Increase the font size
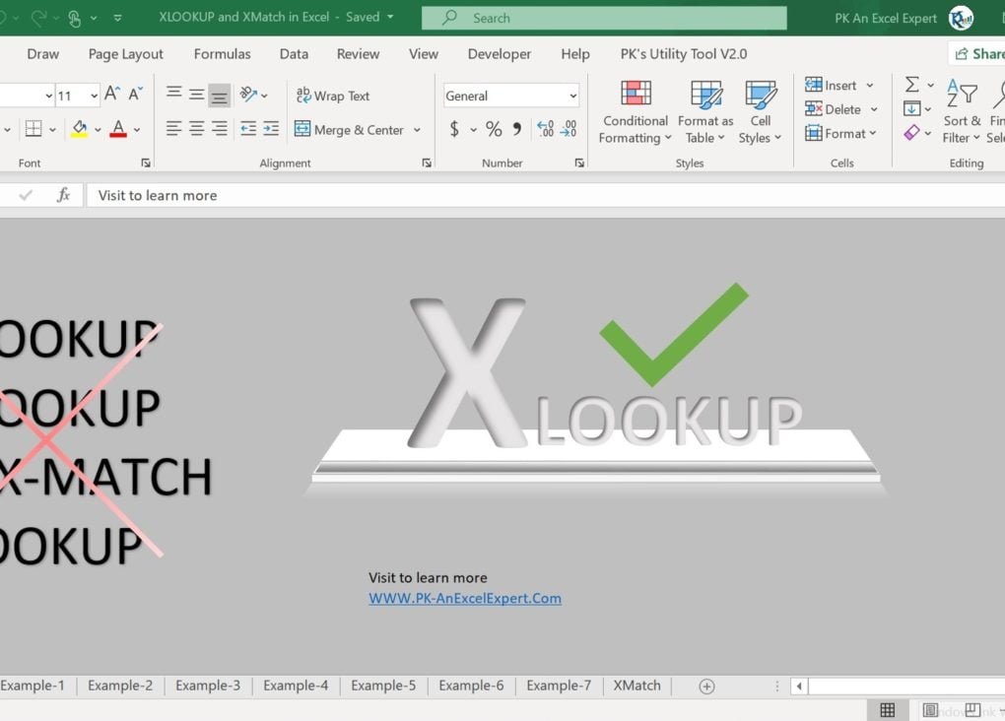1005x721 pixels. pos(111,95)
